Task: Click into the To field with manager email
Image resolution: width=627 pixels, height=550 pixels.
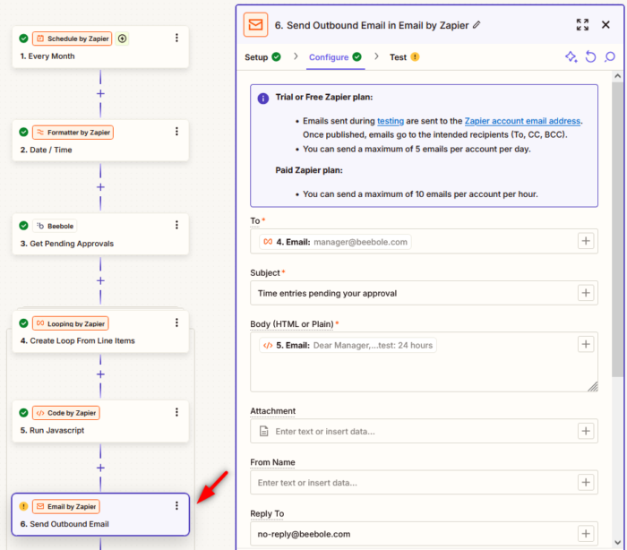Action: click(424, 241)
